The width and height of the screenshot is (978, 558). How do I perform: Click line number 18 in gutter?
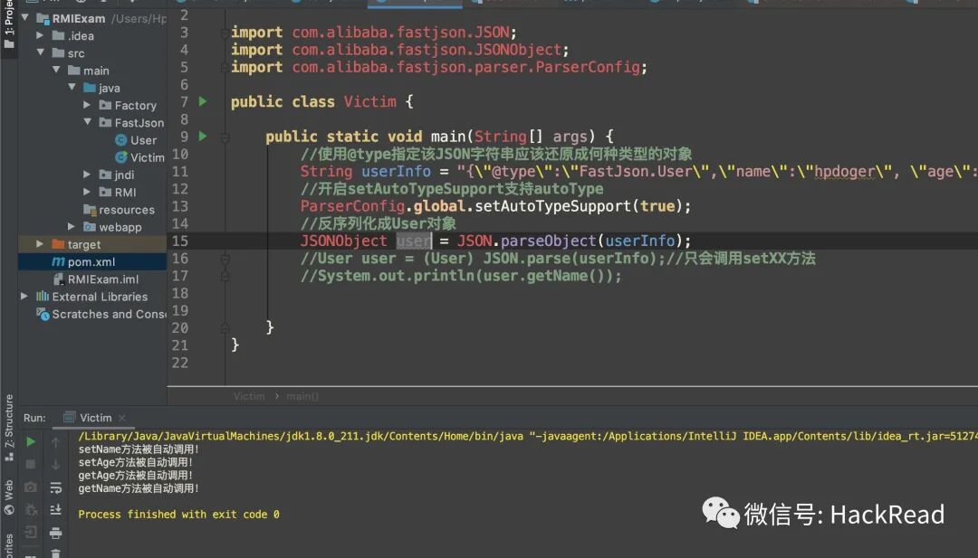[x=180, y=293]
